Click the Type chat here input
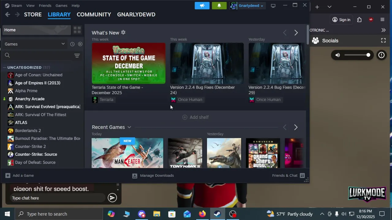 click(58, 198)
